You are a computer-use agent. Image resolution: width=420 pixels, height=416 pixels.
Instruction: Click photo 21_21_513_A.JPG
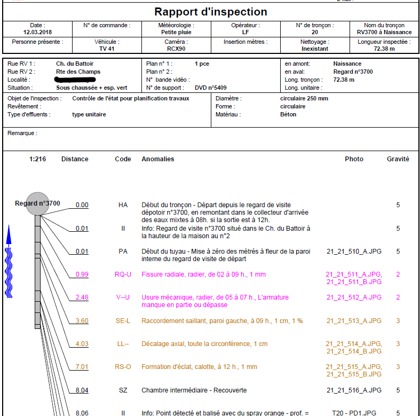coord(354,321)
